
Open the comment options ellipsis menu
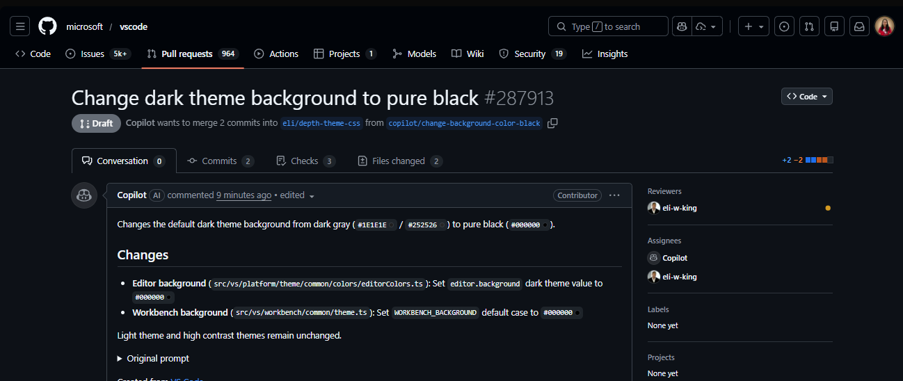(614, 195)
